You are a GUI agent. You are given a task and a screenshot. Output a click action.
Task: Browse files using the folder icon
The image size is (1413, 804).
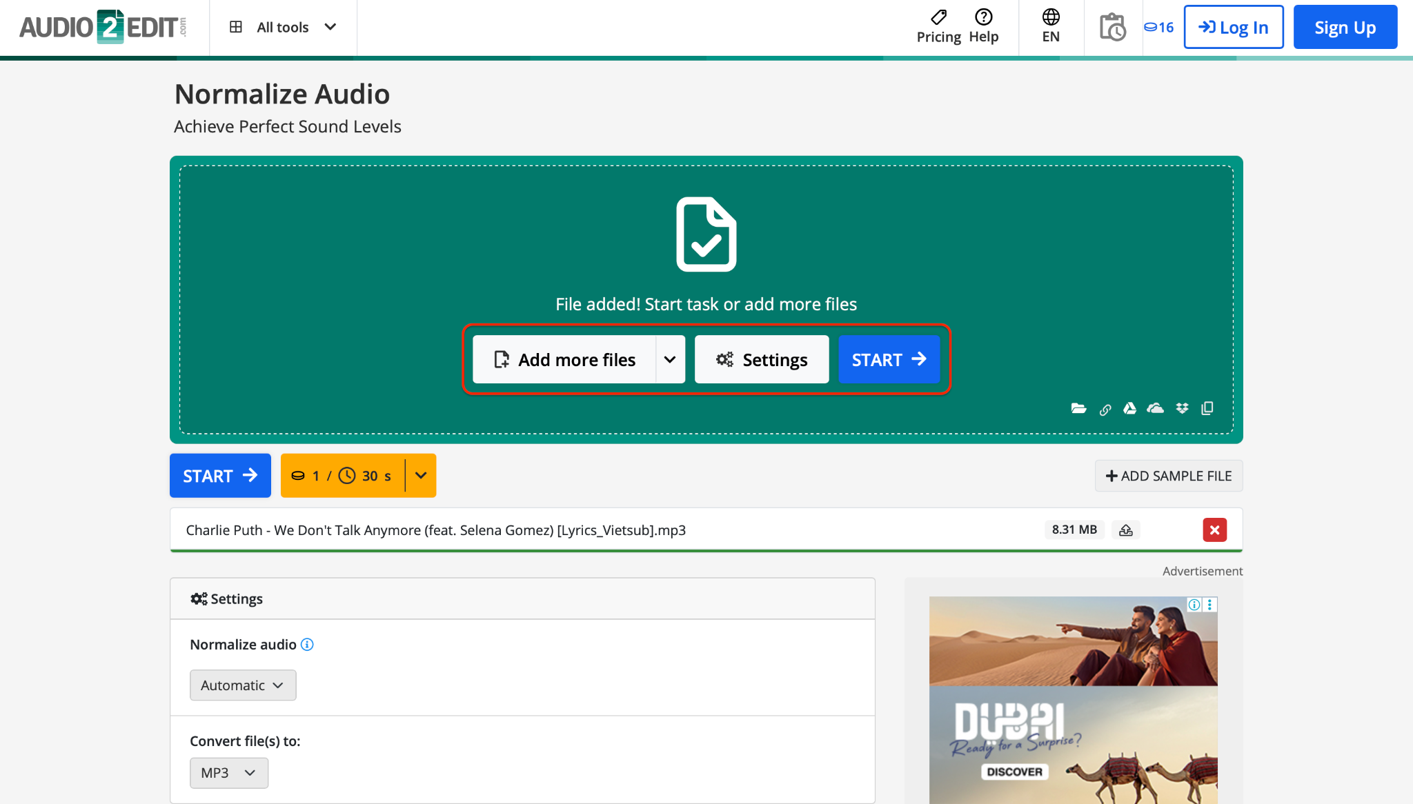(1078, 409)
